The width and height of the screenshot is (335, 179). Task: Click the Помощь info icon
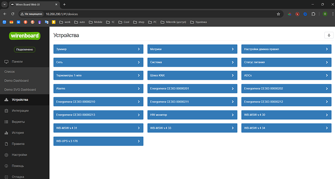tap(6, 166)
